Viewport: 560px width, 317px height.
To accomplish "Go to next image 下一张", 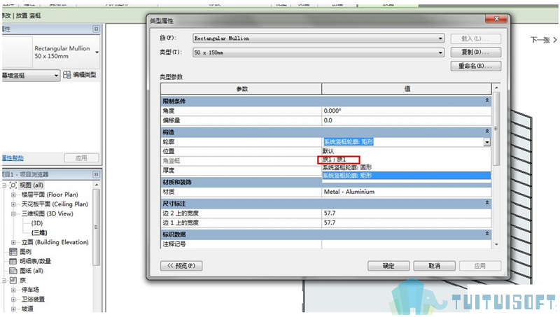I will [543, 40].
